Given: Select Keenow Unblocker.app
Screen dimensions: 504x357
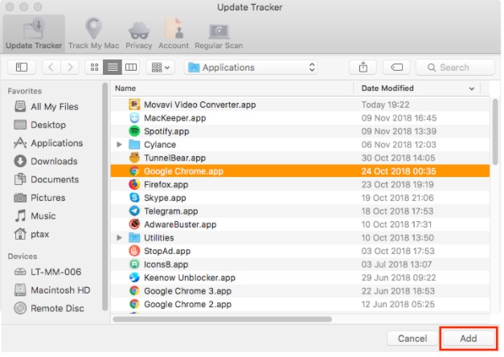Looking at the screenshot, I should [x=300, y=277].
